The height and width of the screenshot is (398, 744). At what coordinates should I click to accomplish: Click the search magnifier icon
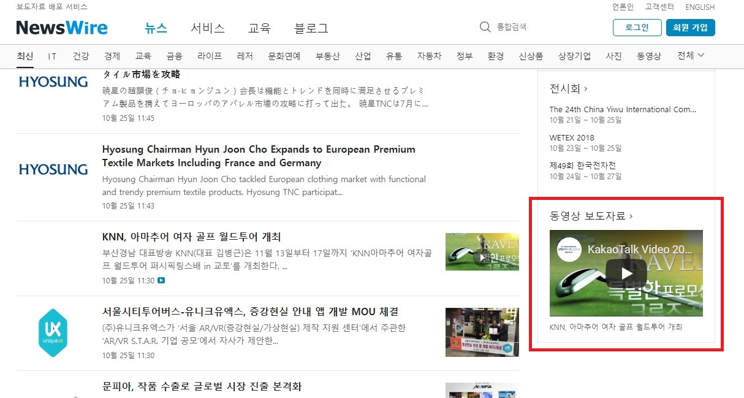(x=485, y=27)
